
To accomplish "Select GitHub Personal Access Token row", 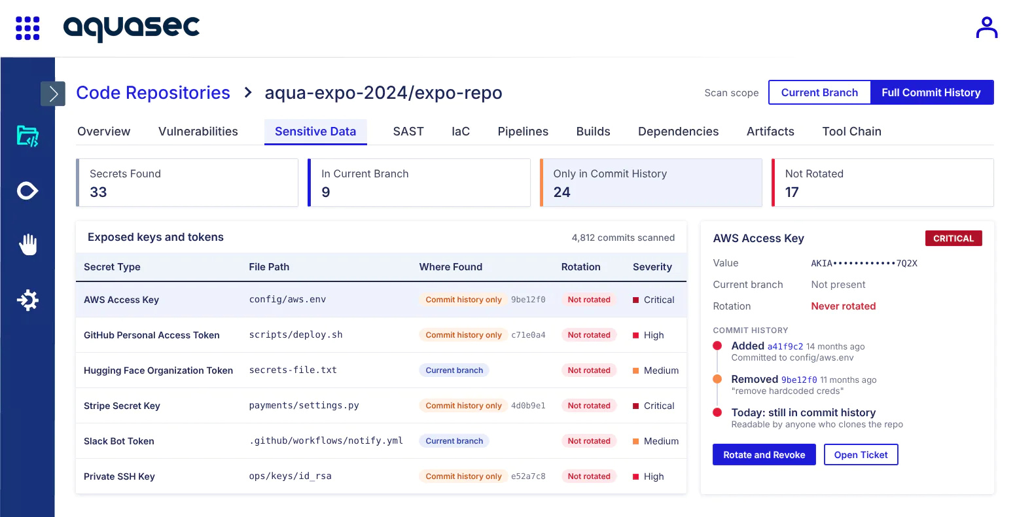I will pos(381,335).
